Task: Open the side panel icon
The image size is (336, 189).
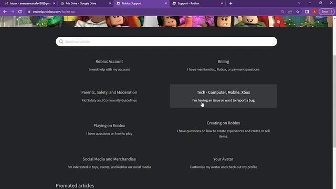Action: click(307, 12)
